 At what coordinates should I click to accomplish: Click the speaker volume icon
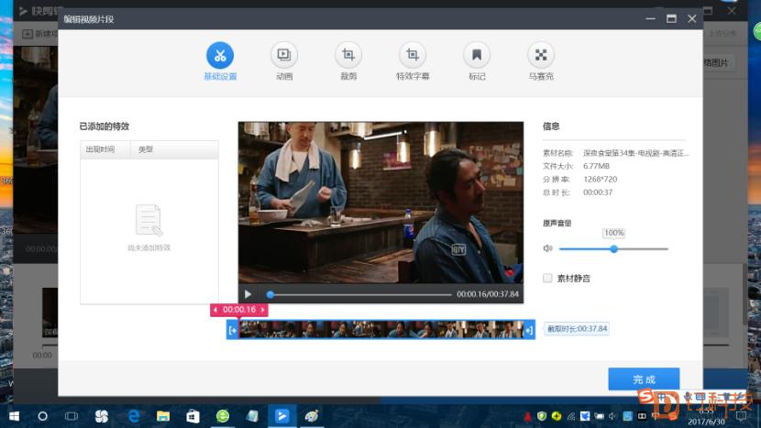pos(548,248)
